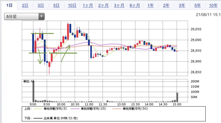
Task: Open the 5分足 interval dropdown
Action: (24, 16)
